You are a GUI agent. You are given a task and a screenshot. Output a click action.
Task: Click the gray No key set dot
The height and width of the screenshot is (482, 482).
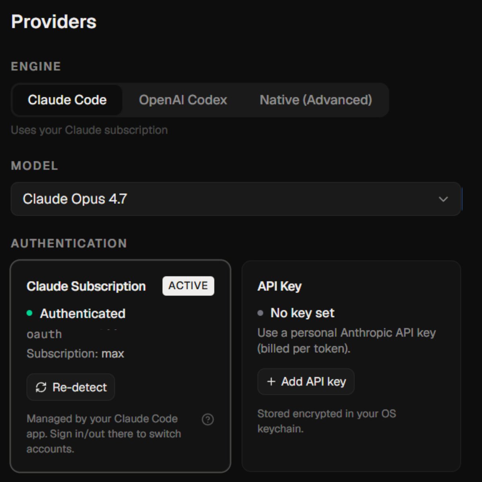click(260, 312)
